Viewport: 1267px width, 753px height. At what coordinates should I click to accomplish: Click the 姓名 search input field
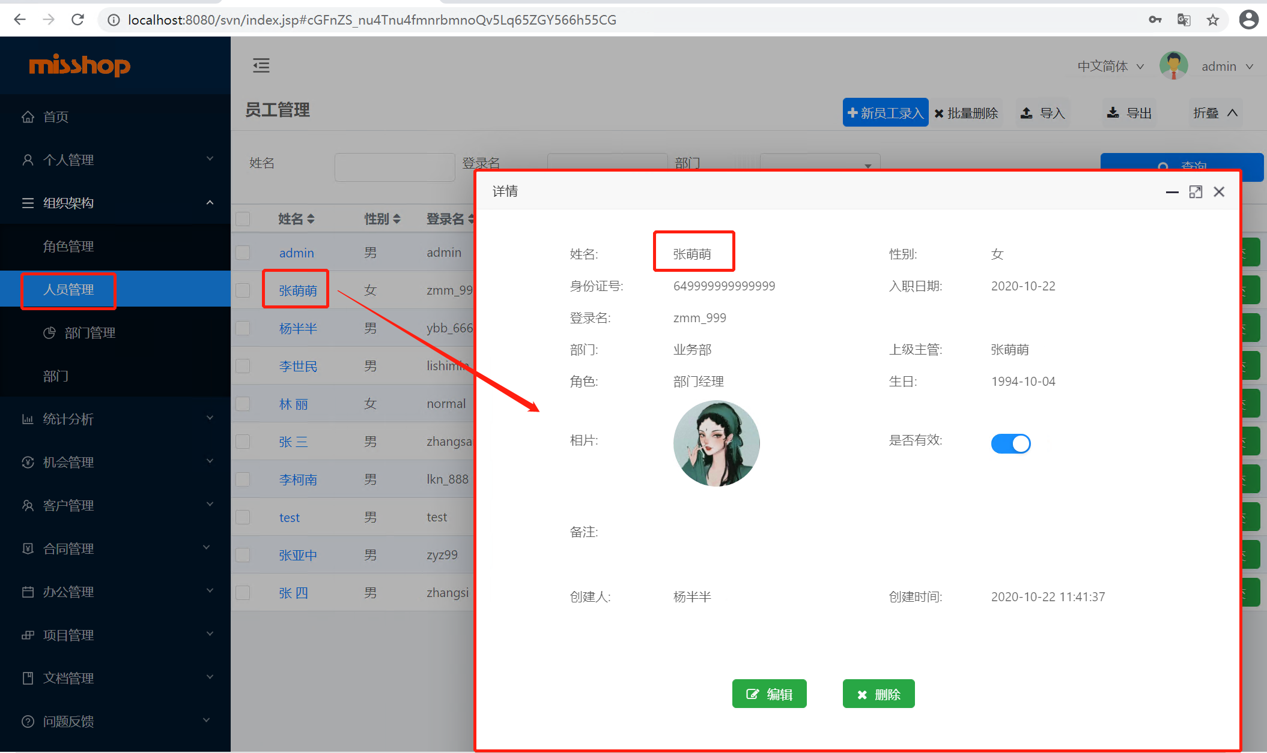(394, 167)
